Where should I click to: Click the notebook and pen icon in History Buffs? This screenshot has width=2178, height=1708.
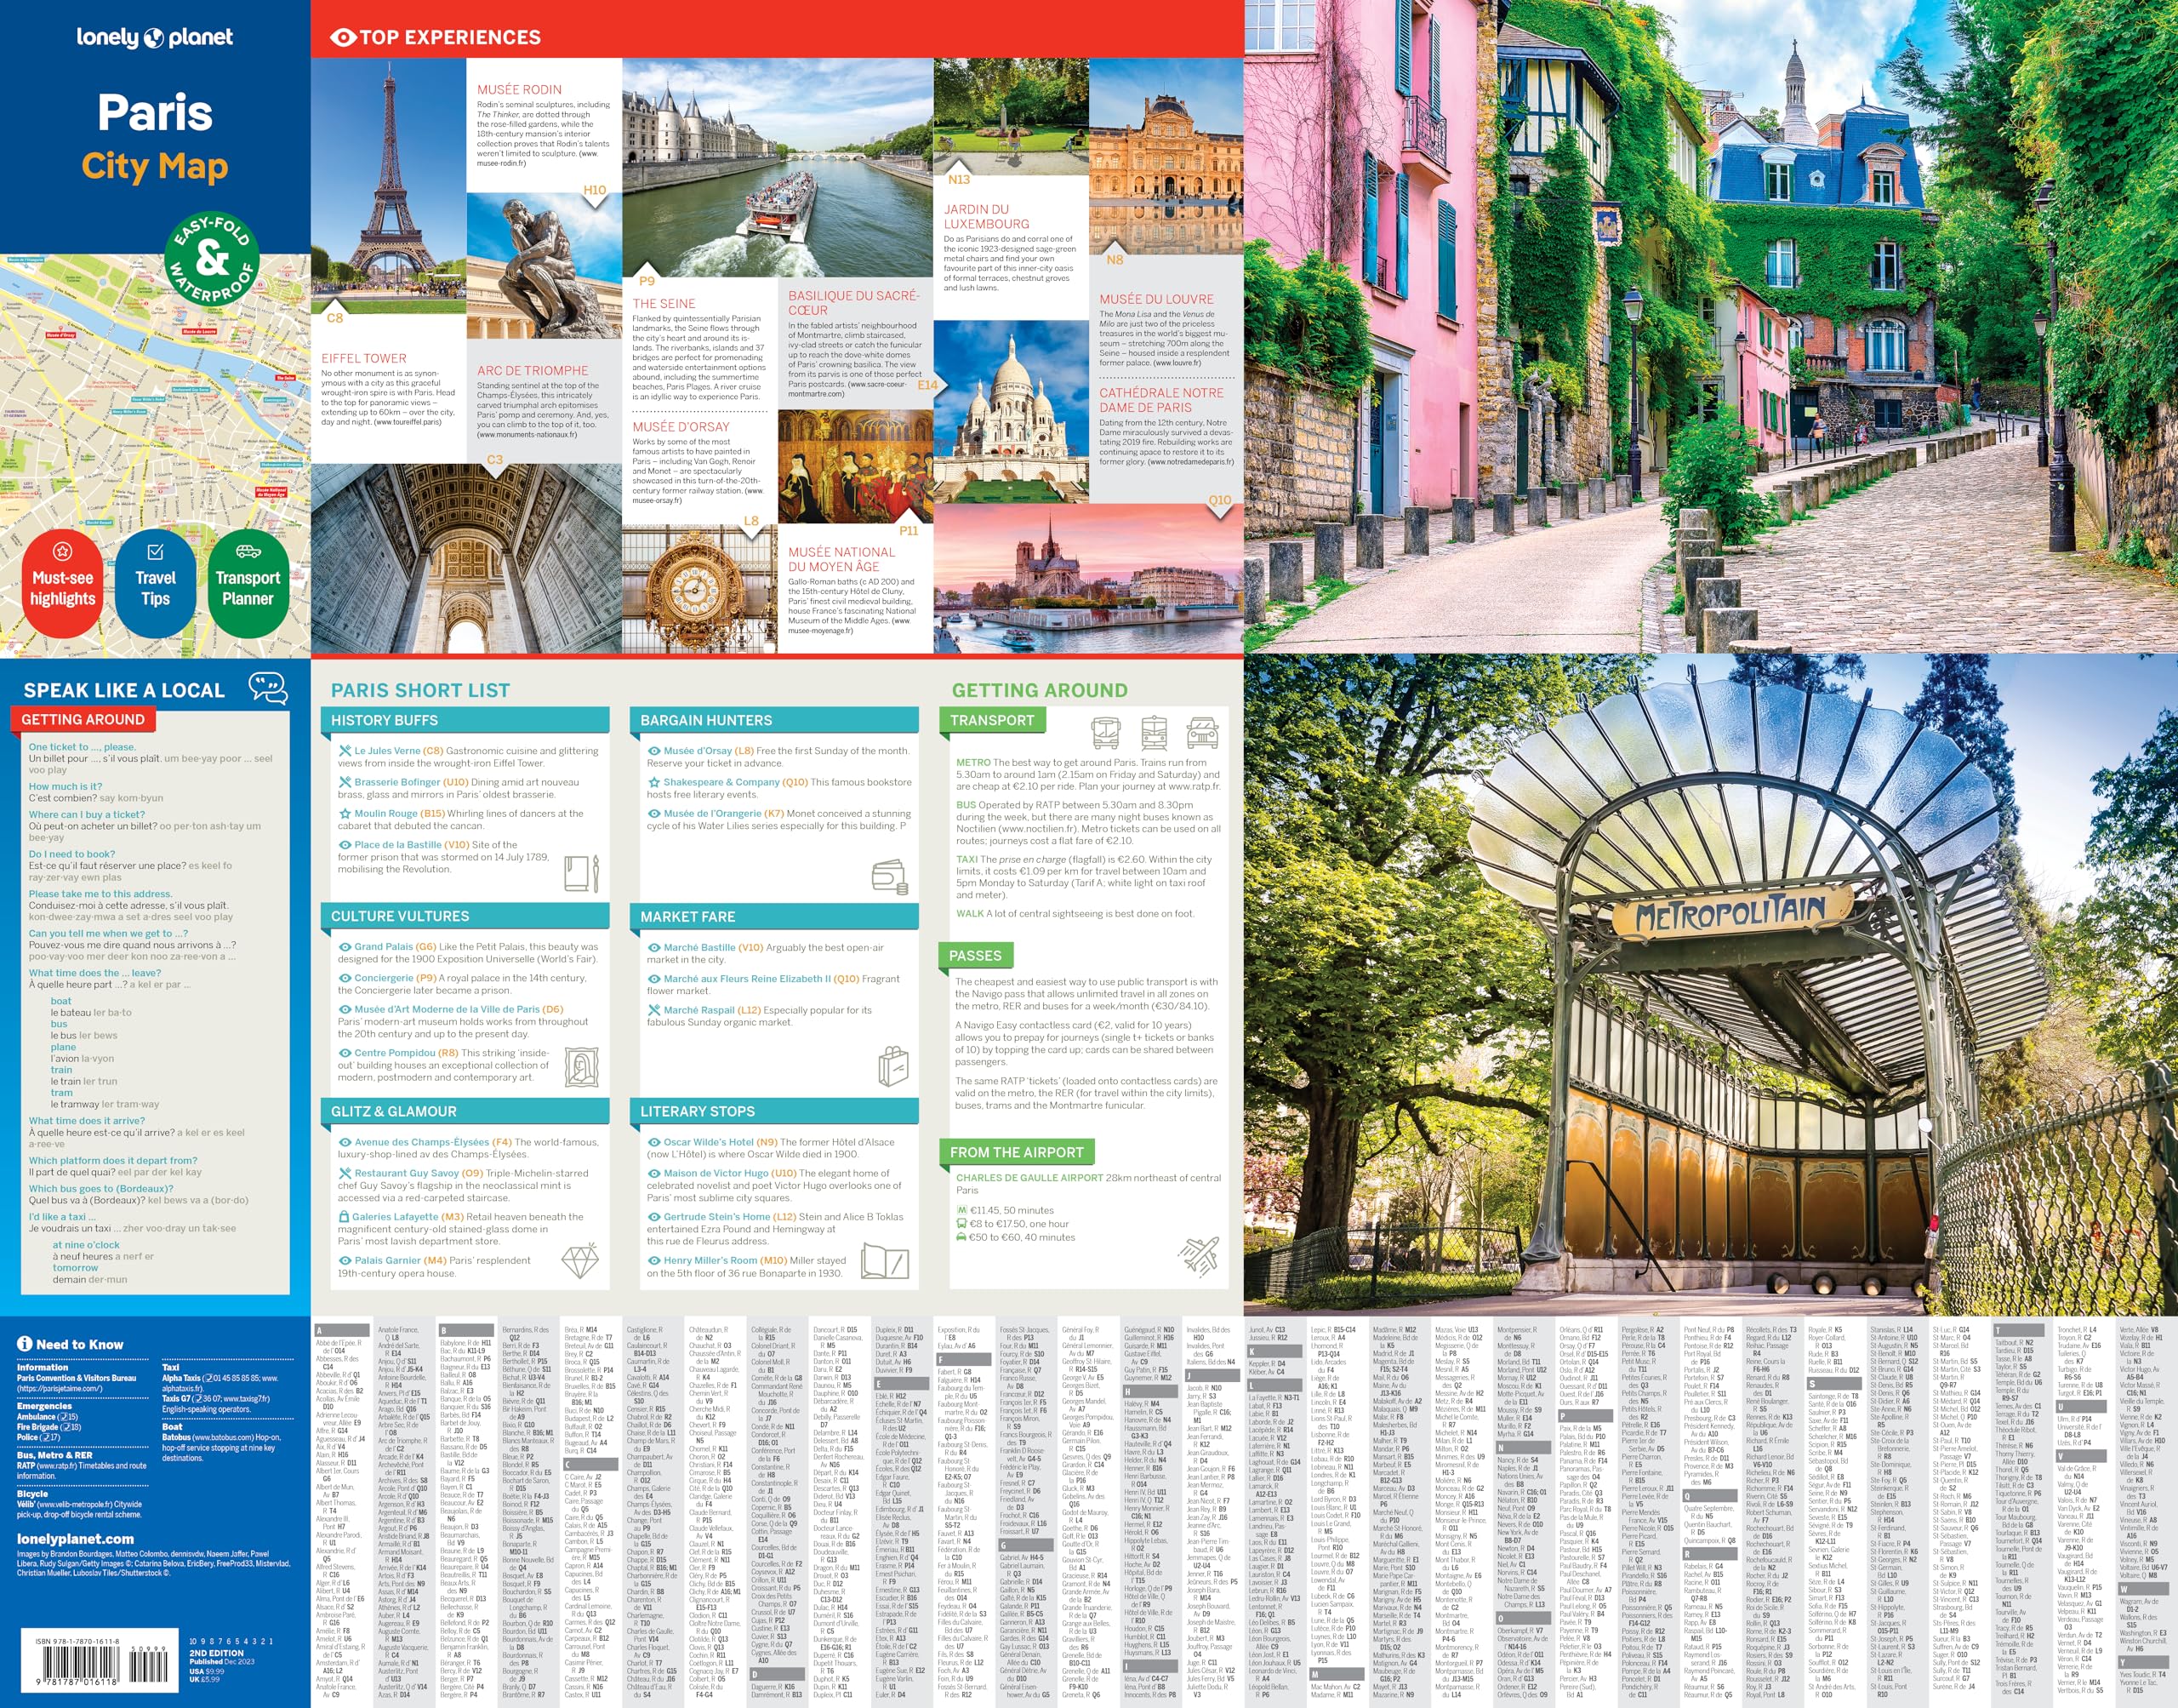click(x=581, y=874)
